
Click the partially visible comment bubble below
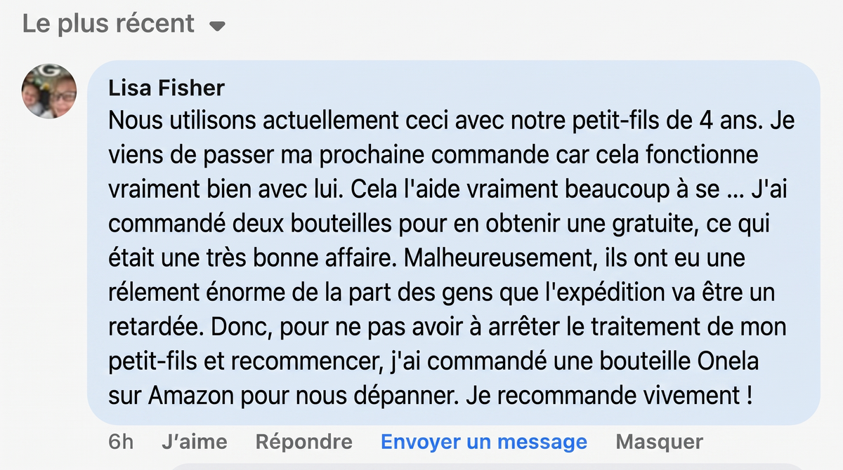(492, 466)
